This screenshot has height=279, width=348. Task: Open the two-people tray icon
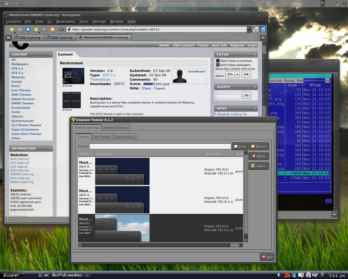(x=294, y=275)
